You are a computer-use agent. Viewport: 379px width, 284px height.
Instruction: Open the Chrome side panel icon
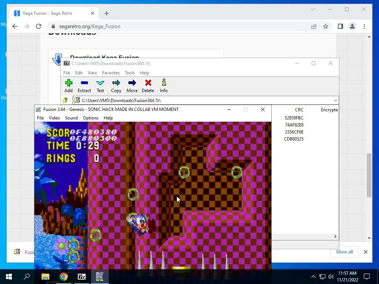click(x=341, y=26)
